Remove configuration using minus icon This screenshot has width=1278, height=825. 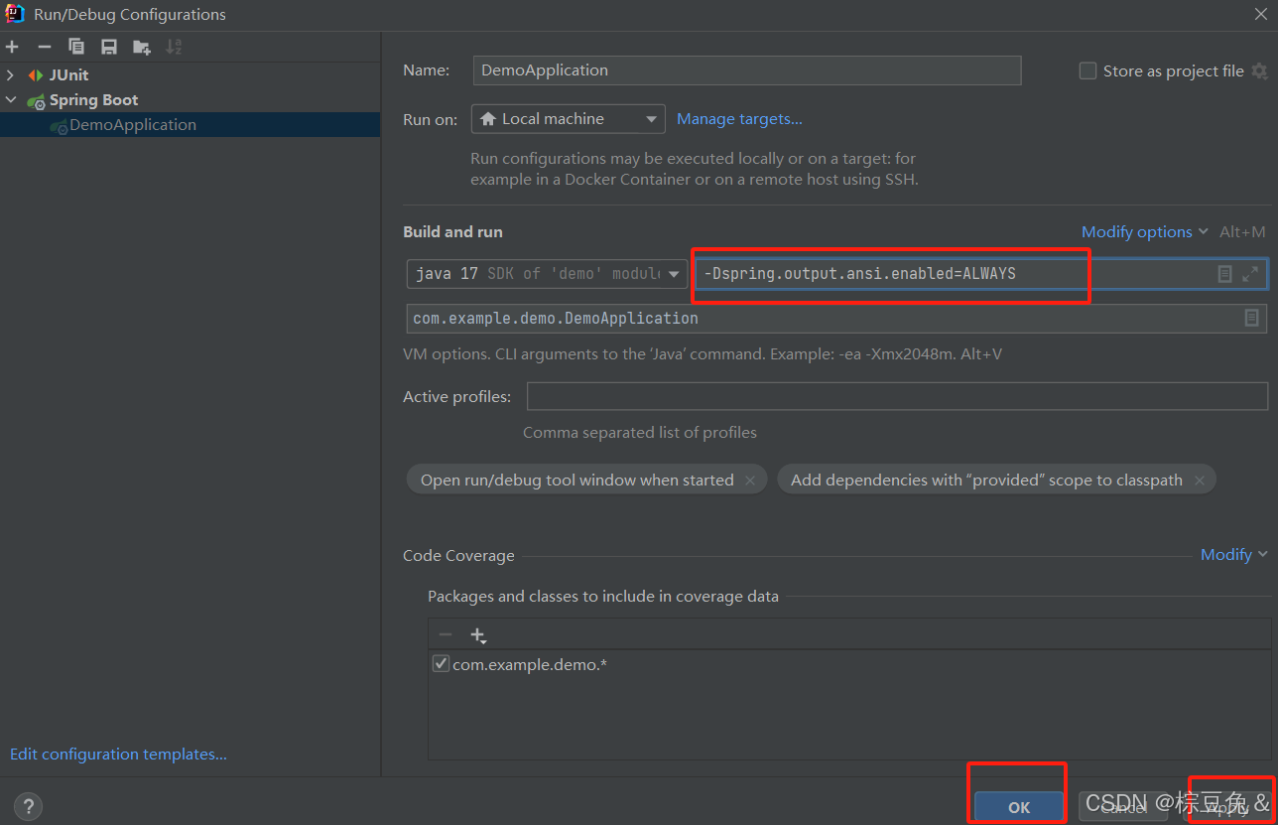click(44, 47)
